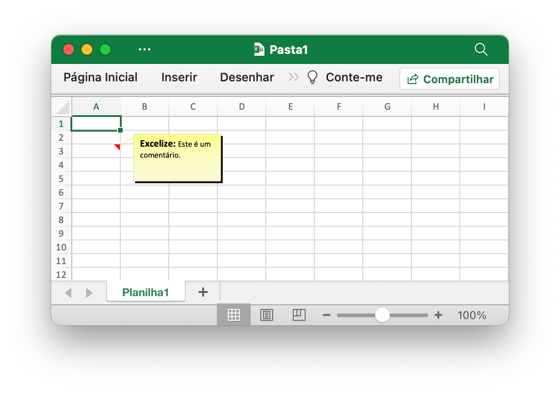Click the Pasta1 workbook title
This screenshot has width=560, height=393.
click(289, 49)
